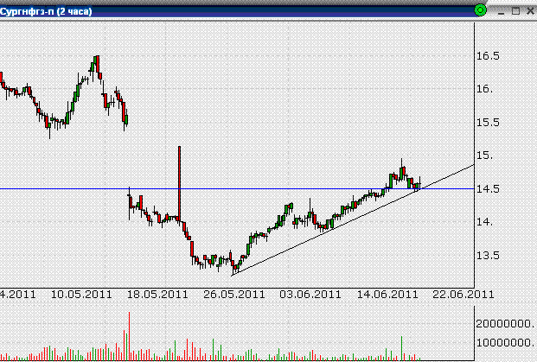
Task: Click date label 26.05.2011
Action: click(x=234, y=295)
